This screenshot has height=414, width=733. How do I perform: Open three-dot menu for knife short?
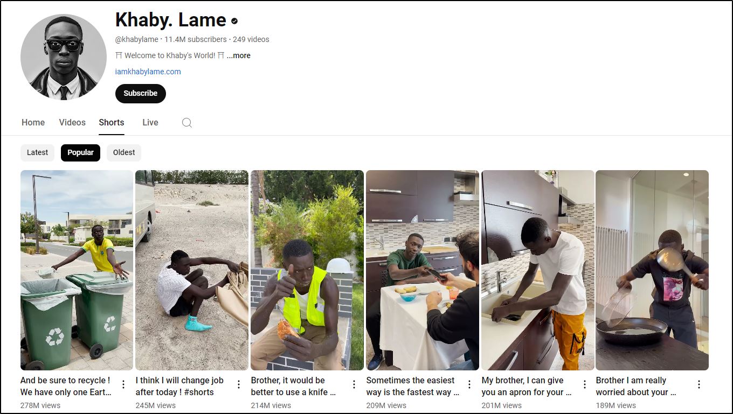354,384
